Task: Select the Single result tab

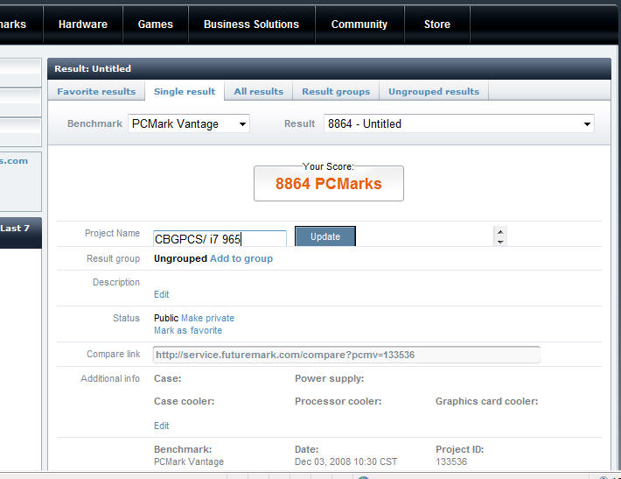Action: coord(185,91)
